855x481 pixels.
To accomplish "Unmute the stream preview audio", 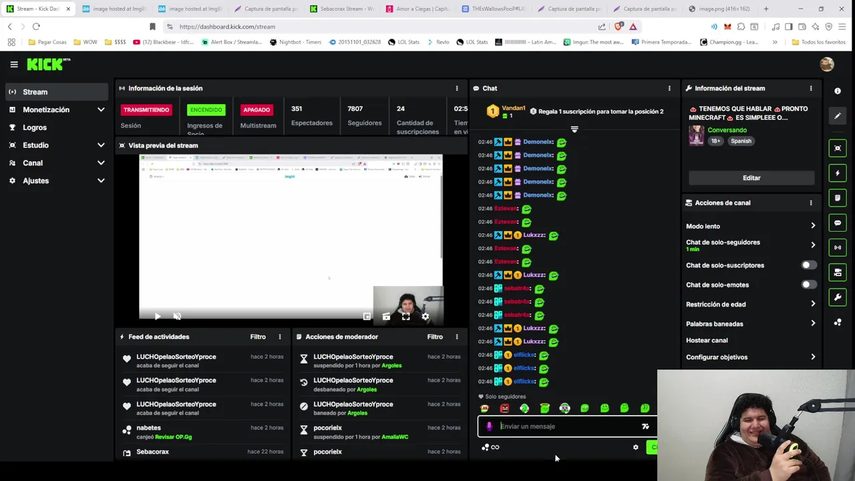I will point(177,317).
